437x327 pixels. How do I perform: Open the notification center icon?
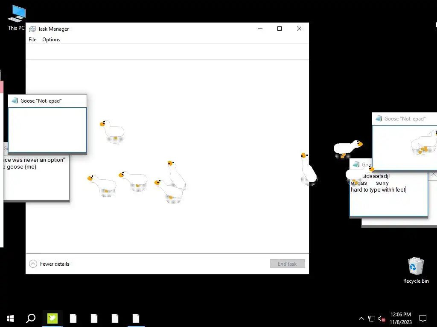(x=423, y=318)
